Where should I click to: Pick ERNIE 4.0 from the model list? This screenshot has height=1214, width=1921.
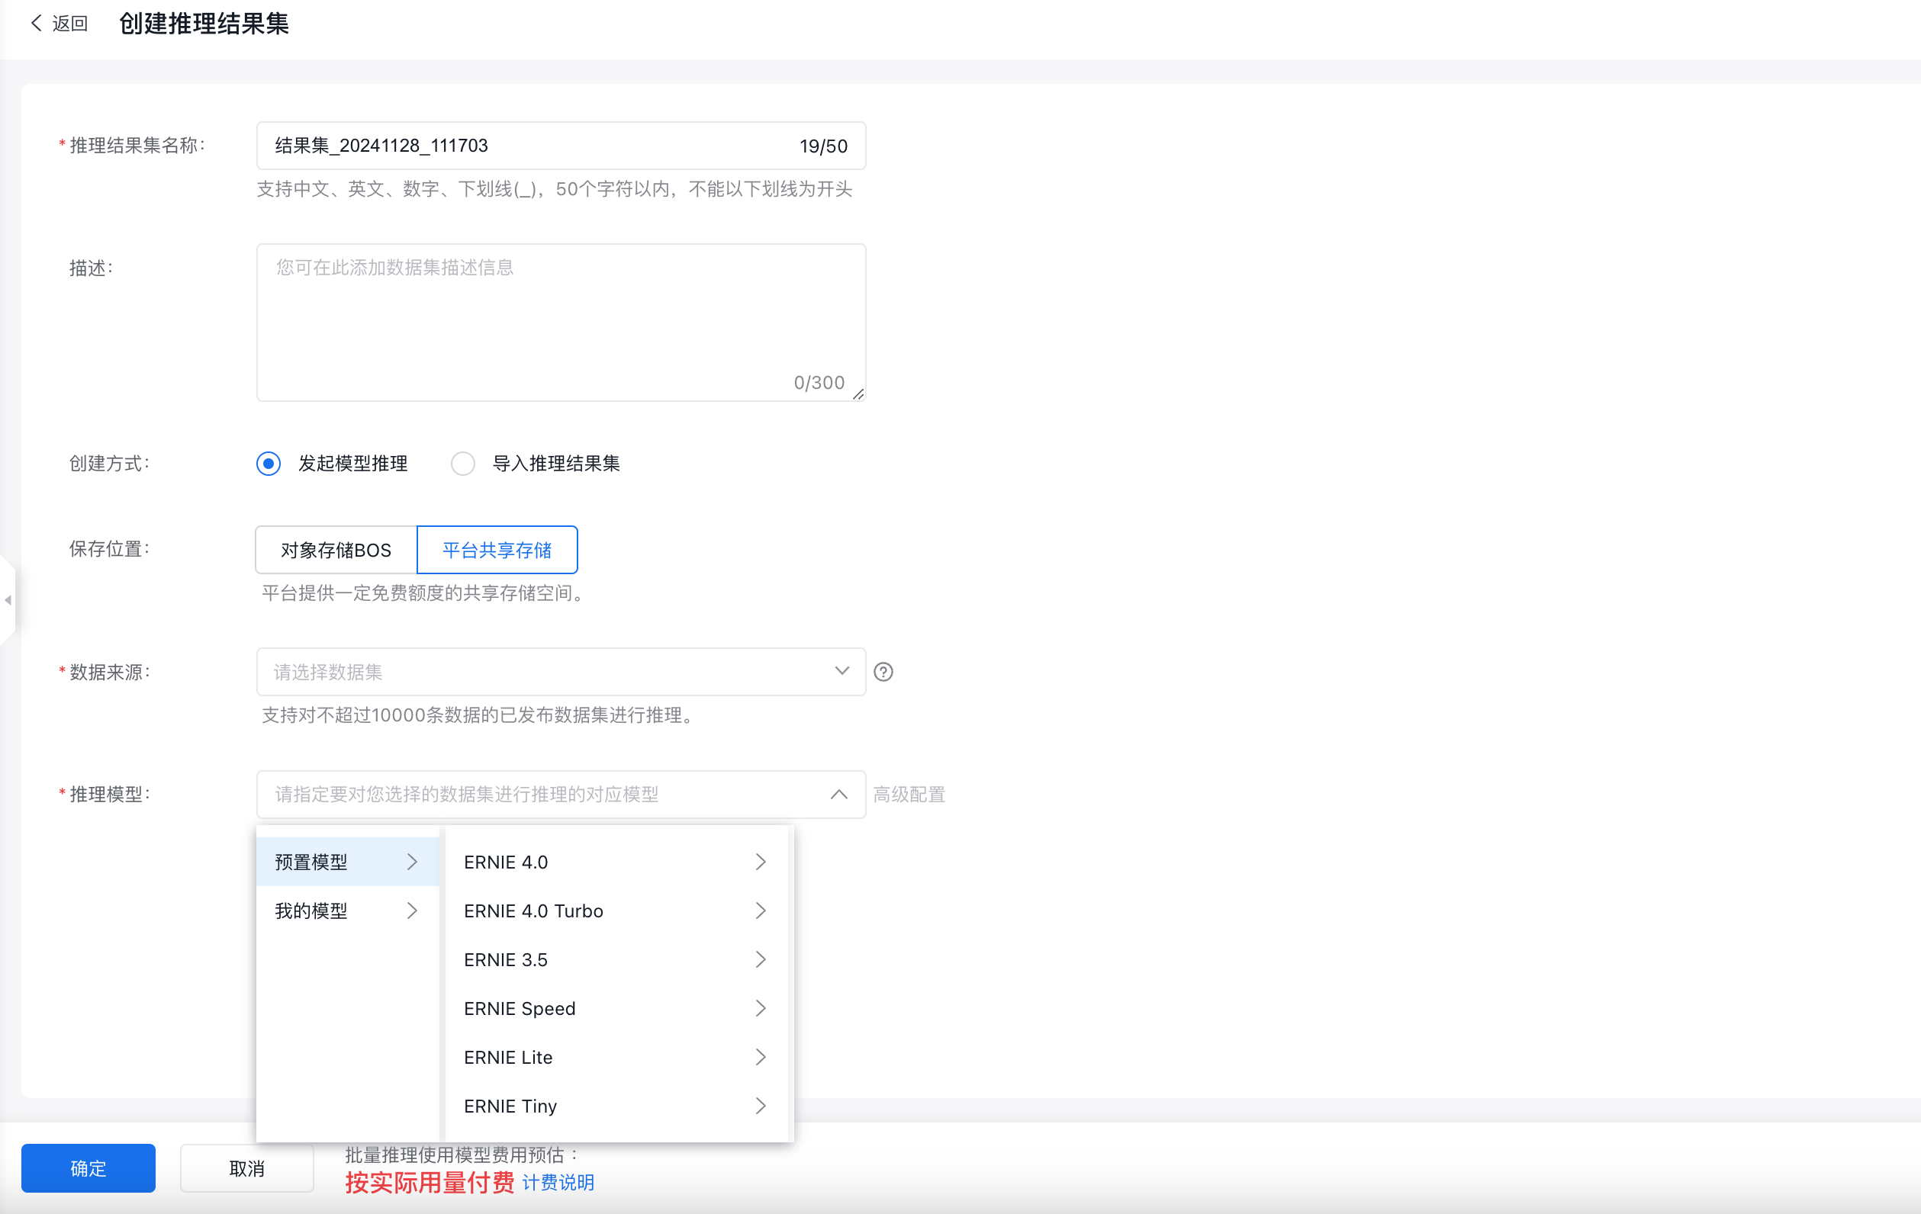pos(616,862)
